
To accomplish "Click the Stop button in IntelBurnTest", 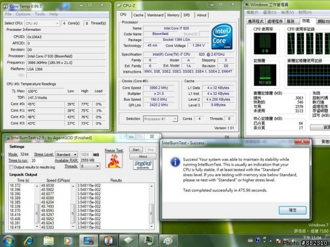I will pyautogui.click(x=151, y=150).
